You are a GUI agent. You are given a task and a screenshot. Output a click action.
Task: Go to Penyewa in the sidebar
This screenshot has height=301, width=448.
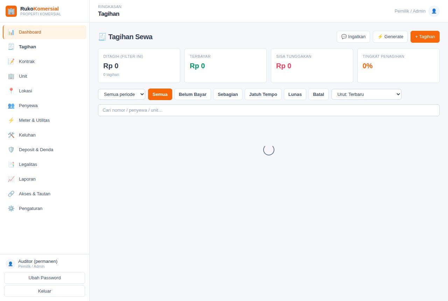click(x=44, y=106)
